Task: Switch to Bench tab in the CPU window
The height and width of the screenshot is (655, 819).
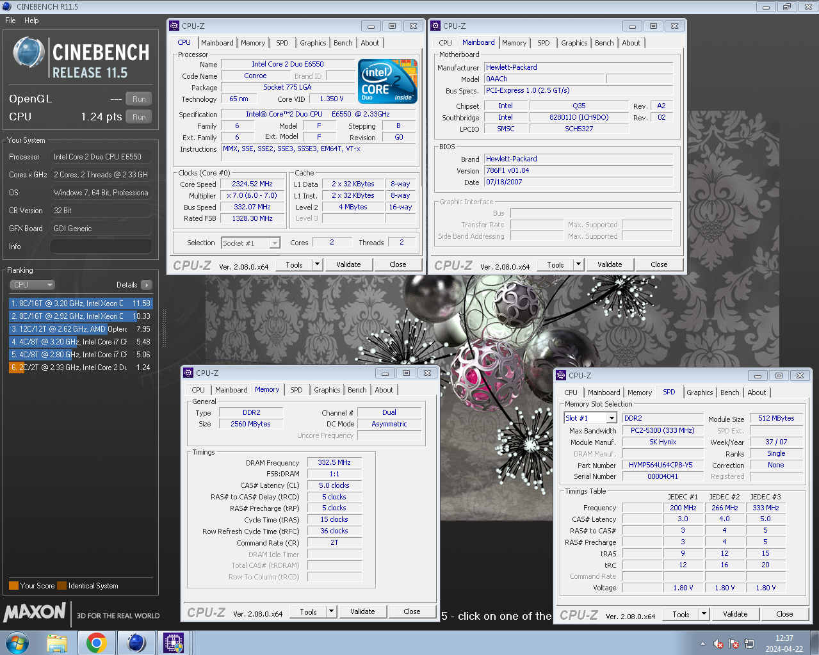Action: coord(343,43)
